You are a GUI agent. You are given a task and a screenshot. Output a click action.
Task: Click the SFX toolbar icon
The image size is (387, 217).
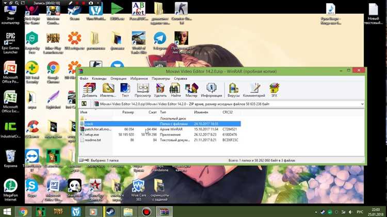pyautogui.click(x=274, y=90)
